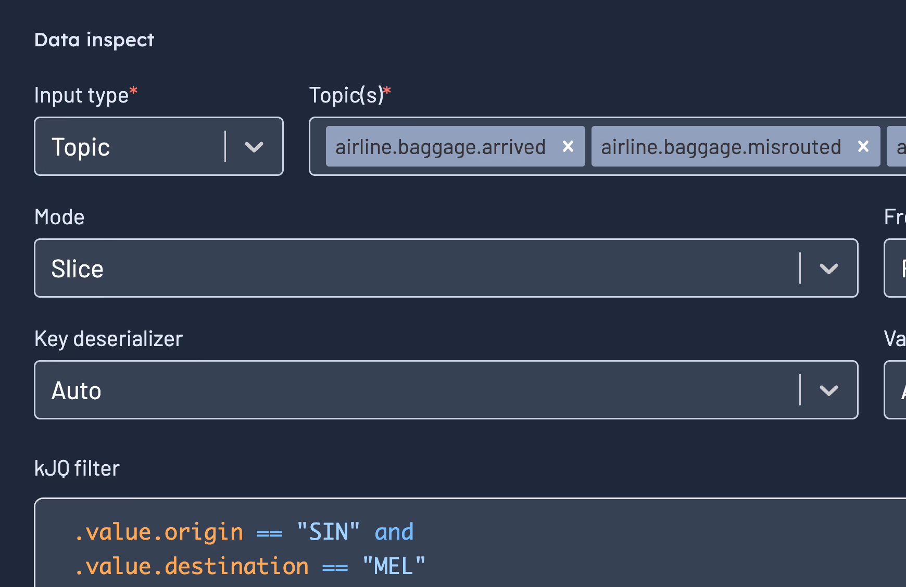Click the Slice value in Mode field
Screen dimensions: 906x587
(77, 269)
